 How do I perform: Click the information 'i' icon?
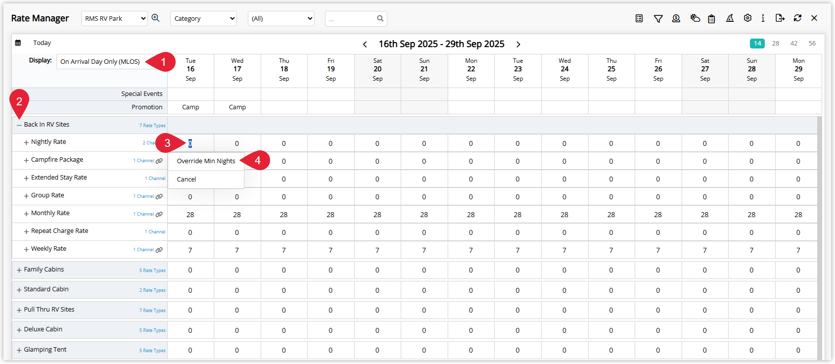pyautogui.click(x=763, y=18)
